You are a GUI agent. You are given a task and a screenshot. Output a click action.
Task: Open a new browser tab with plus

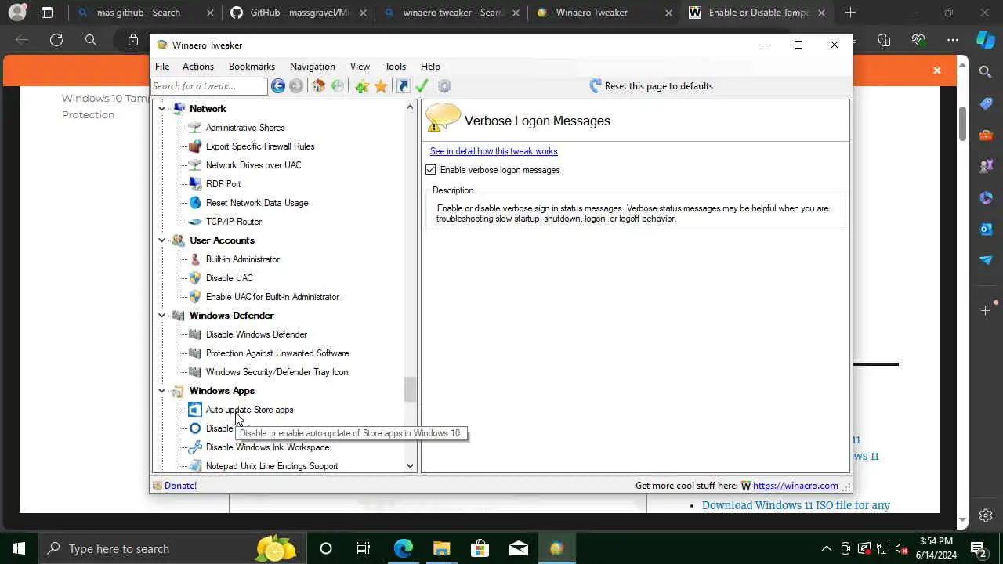pyautogui.click(x=850, y=13)
